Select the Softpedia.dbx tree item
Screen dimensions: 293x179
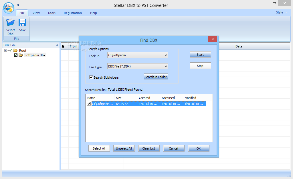coord(35,55)
